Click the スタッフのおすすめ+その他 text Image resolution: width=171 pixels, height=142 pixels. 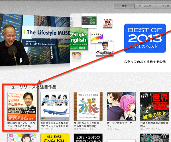pos(145,62)
